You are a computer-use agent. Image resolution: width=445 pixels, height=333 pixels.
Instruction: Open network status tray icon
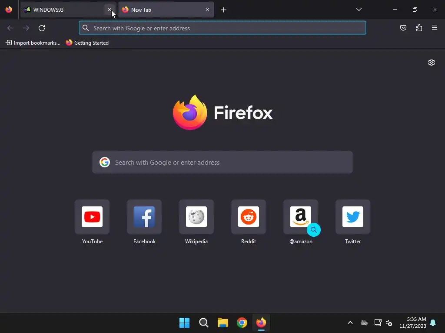378,323
